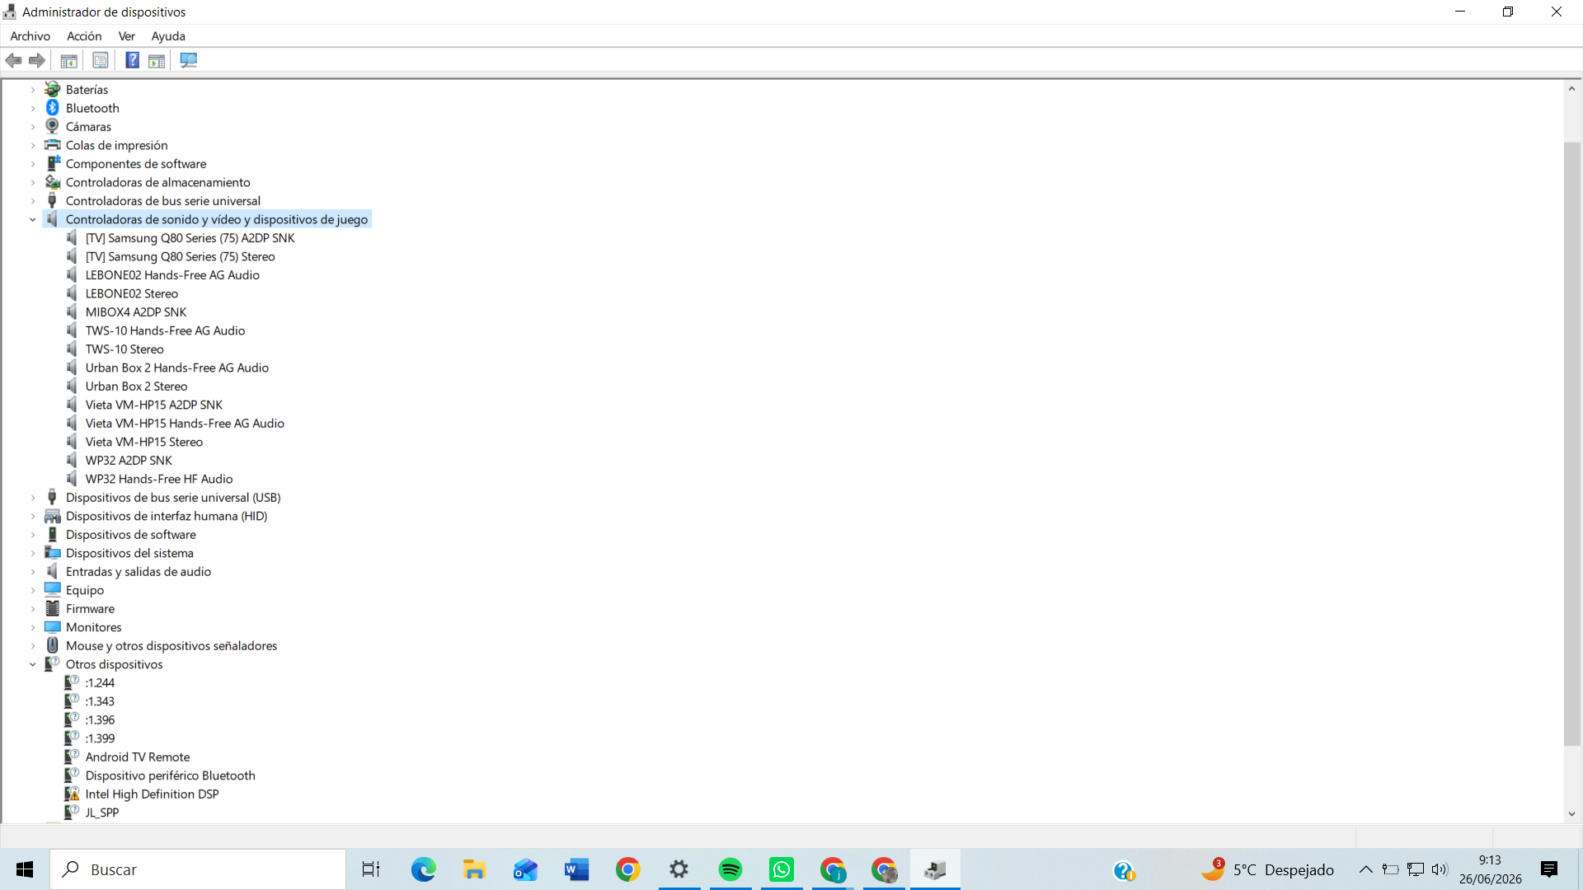Viewport: 1583px width, 890px height.
Task: Click the Bluetooth category icon
Action: 52,108
